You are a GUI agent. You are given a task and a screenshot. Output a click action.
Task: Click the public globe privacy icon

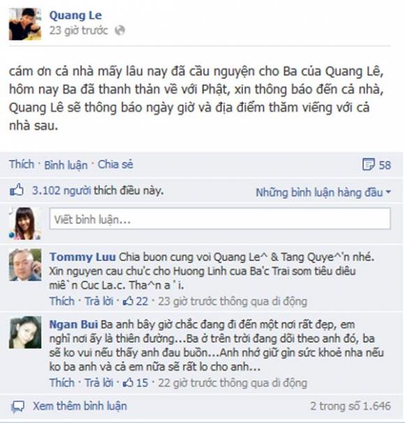coord(120,30)
